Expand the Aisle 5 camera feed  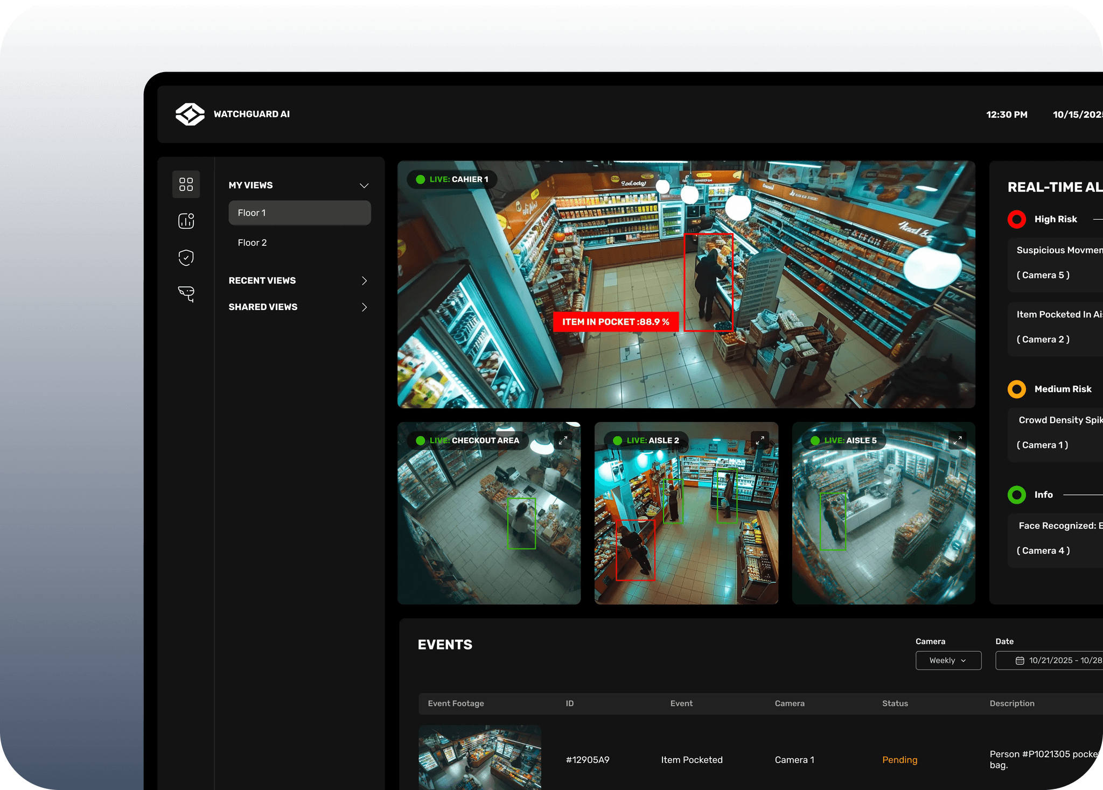[x=957, y=440]
